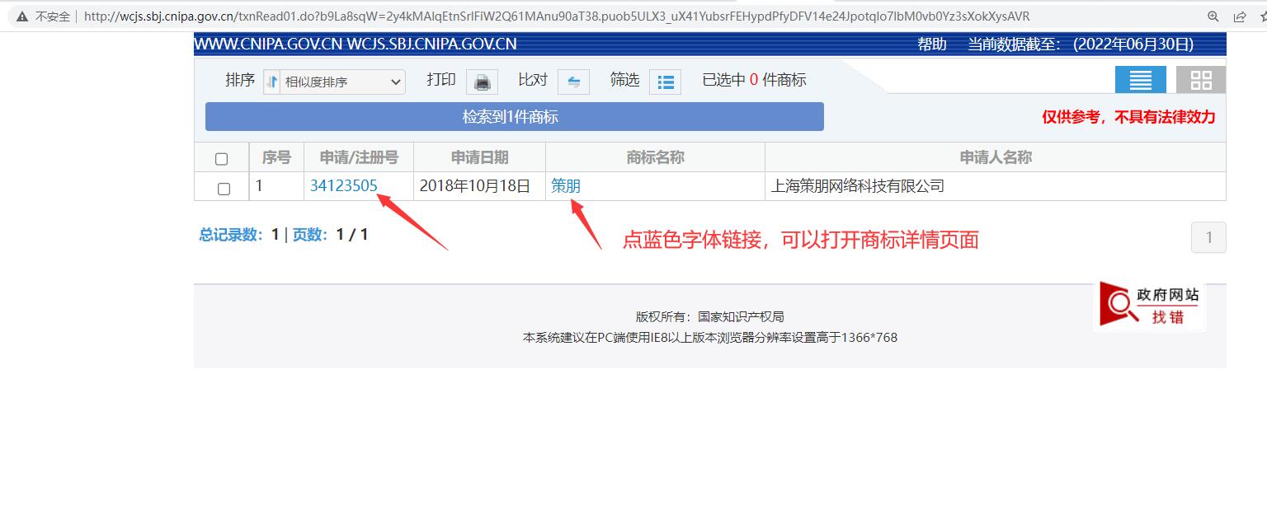The image size is (1267, 519).
Task: Click page number 1 pagination button
Action: (x=1208, y=238)
